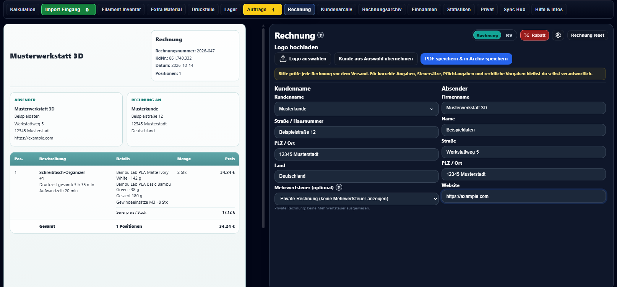Open the Sync Hub tab
Screen dimensions: 617x287
click(515, 10)
